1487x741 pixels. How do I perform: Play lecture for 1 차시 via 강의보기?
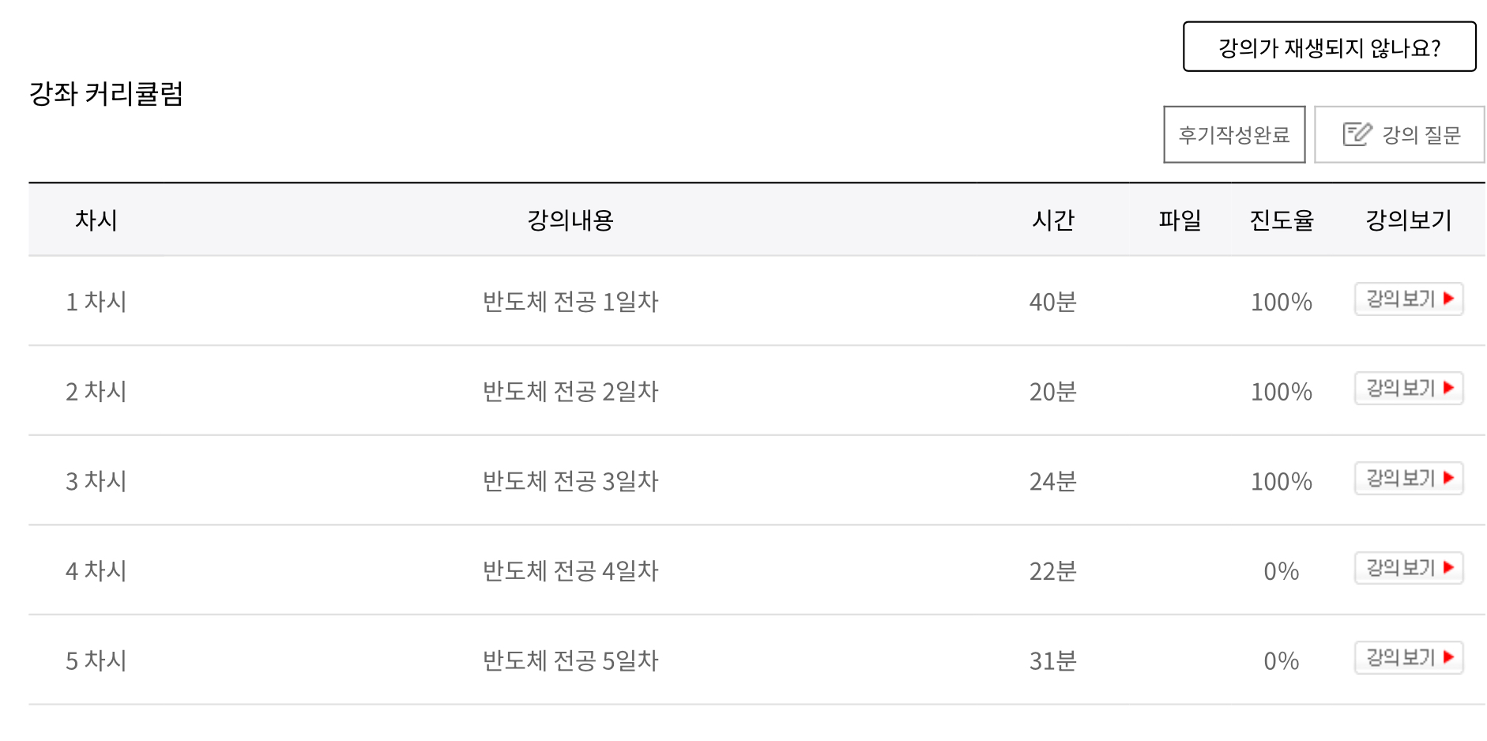pyautogui.click(x=1409, y=299)
